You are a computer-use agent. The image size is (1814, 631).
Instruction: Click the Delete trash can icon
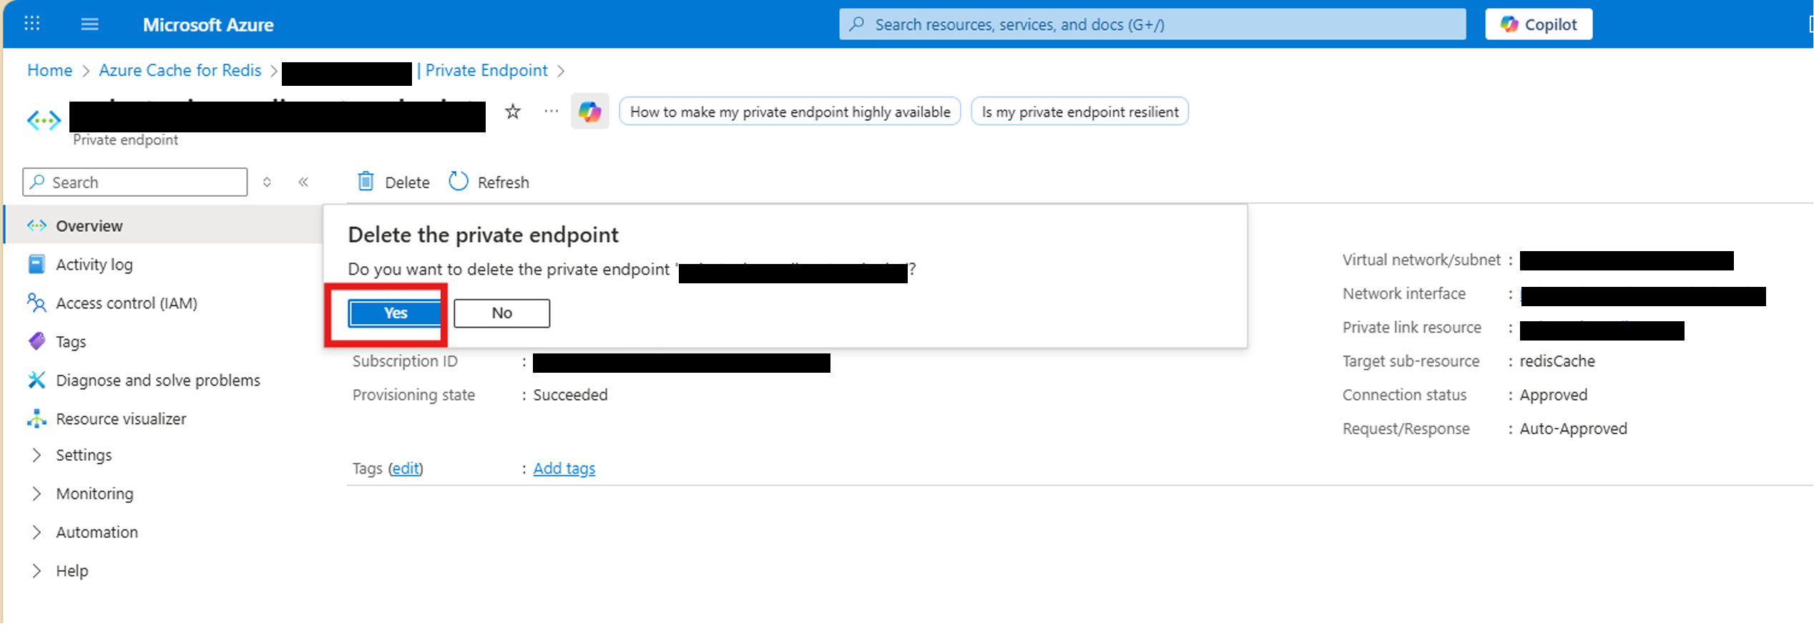(366, 182)
